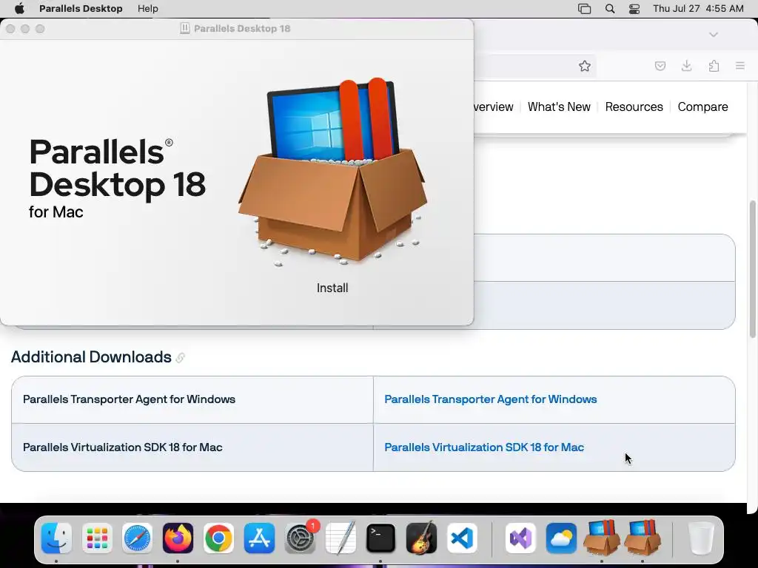This screenshot has width=758, height=568.
Task: Switch to the Resources page tab
Action: point(634,106)
